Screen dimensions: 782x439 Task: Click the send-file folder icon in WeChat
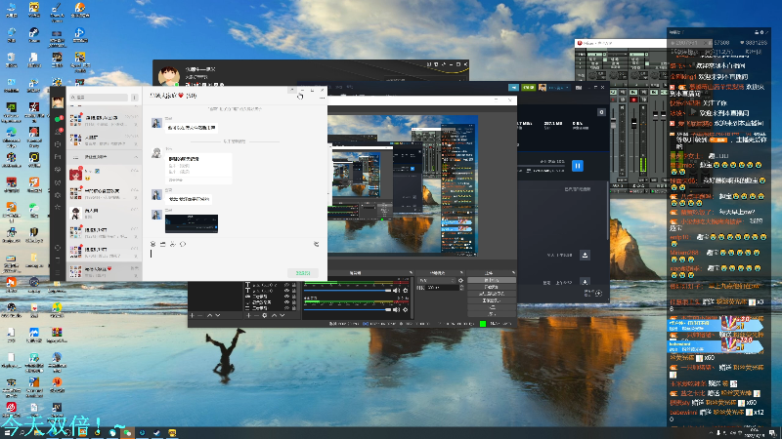click(162, 244)
